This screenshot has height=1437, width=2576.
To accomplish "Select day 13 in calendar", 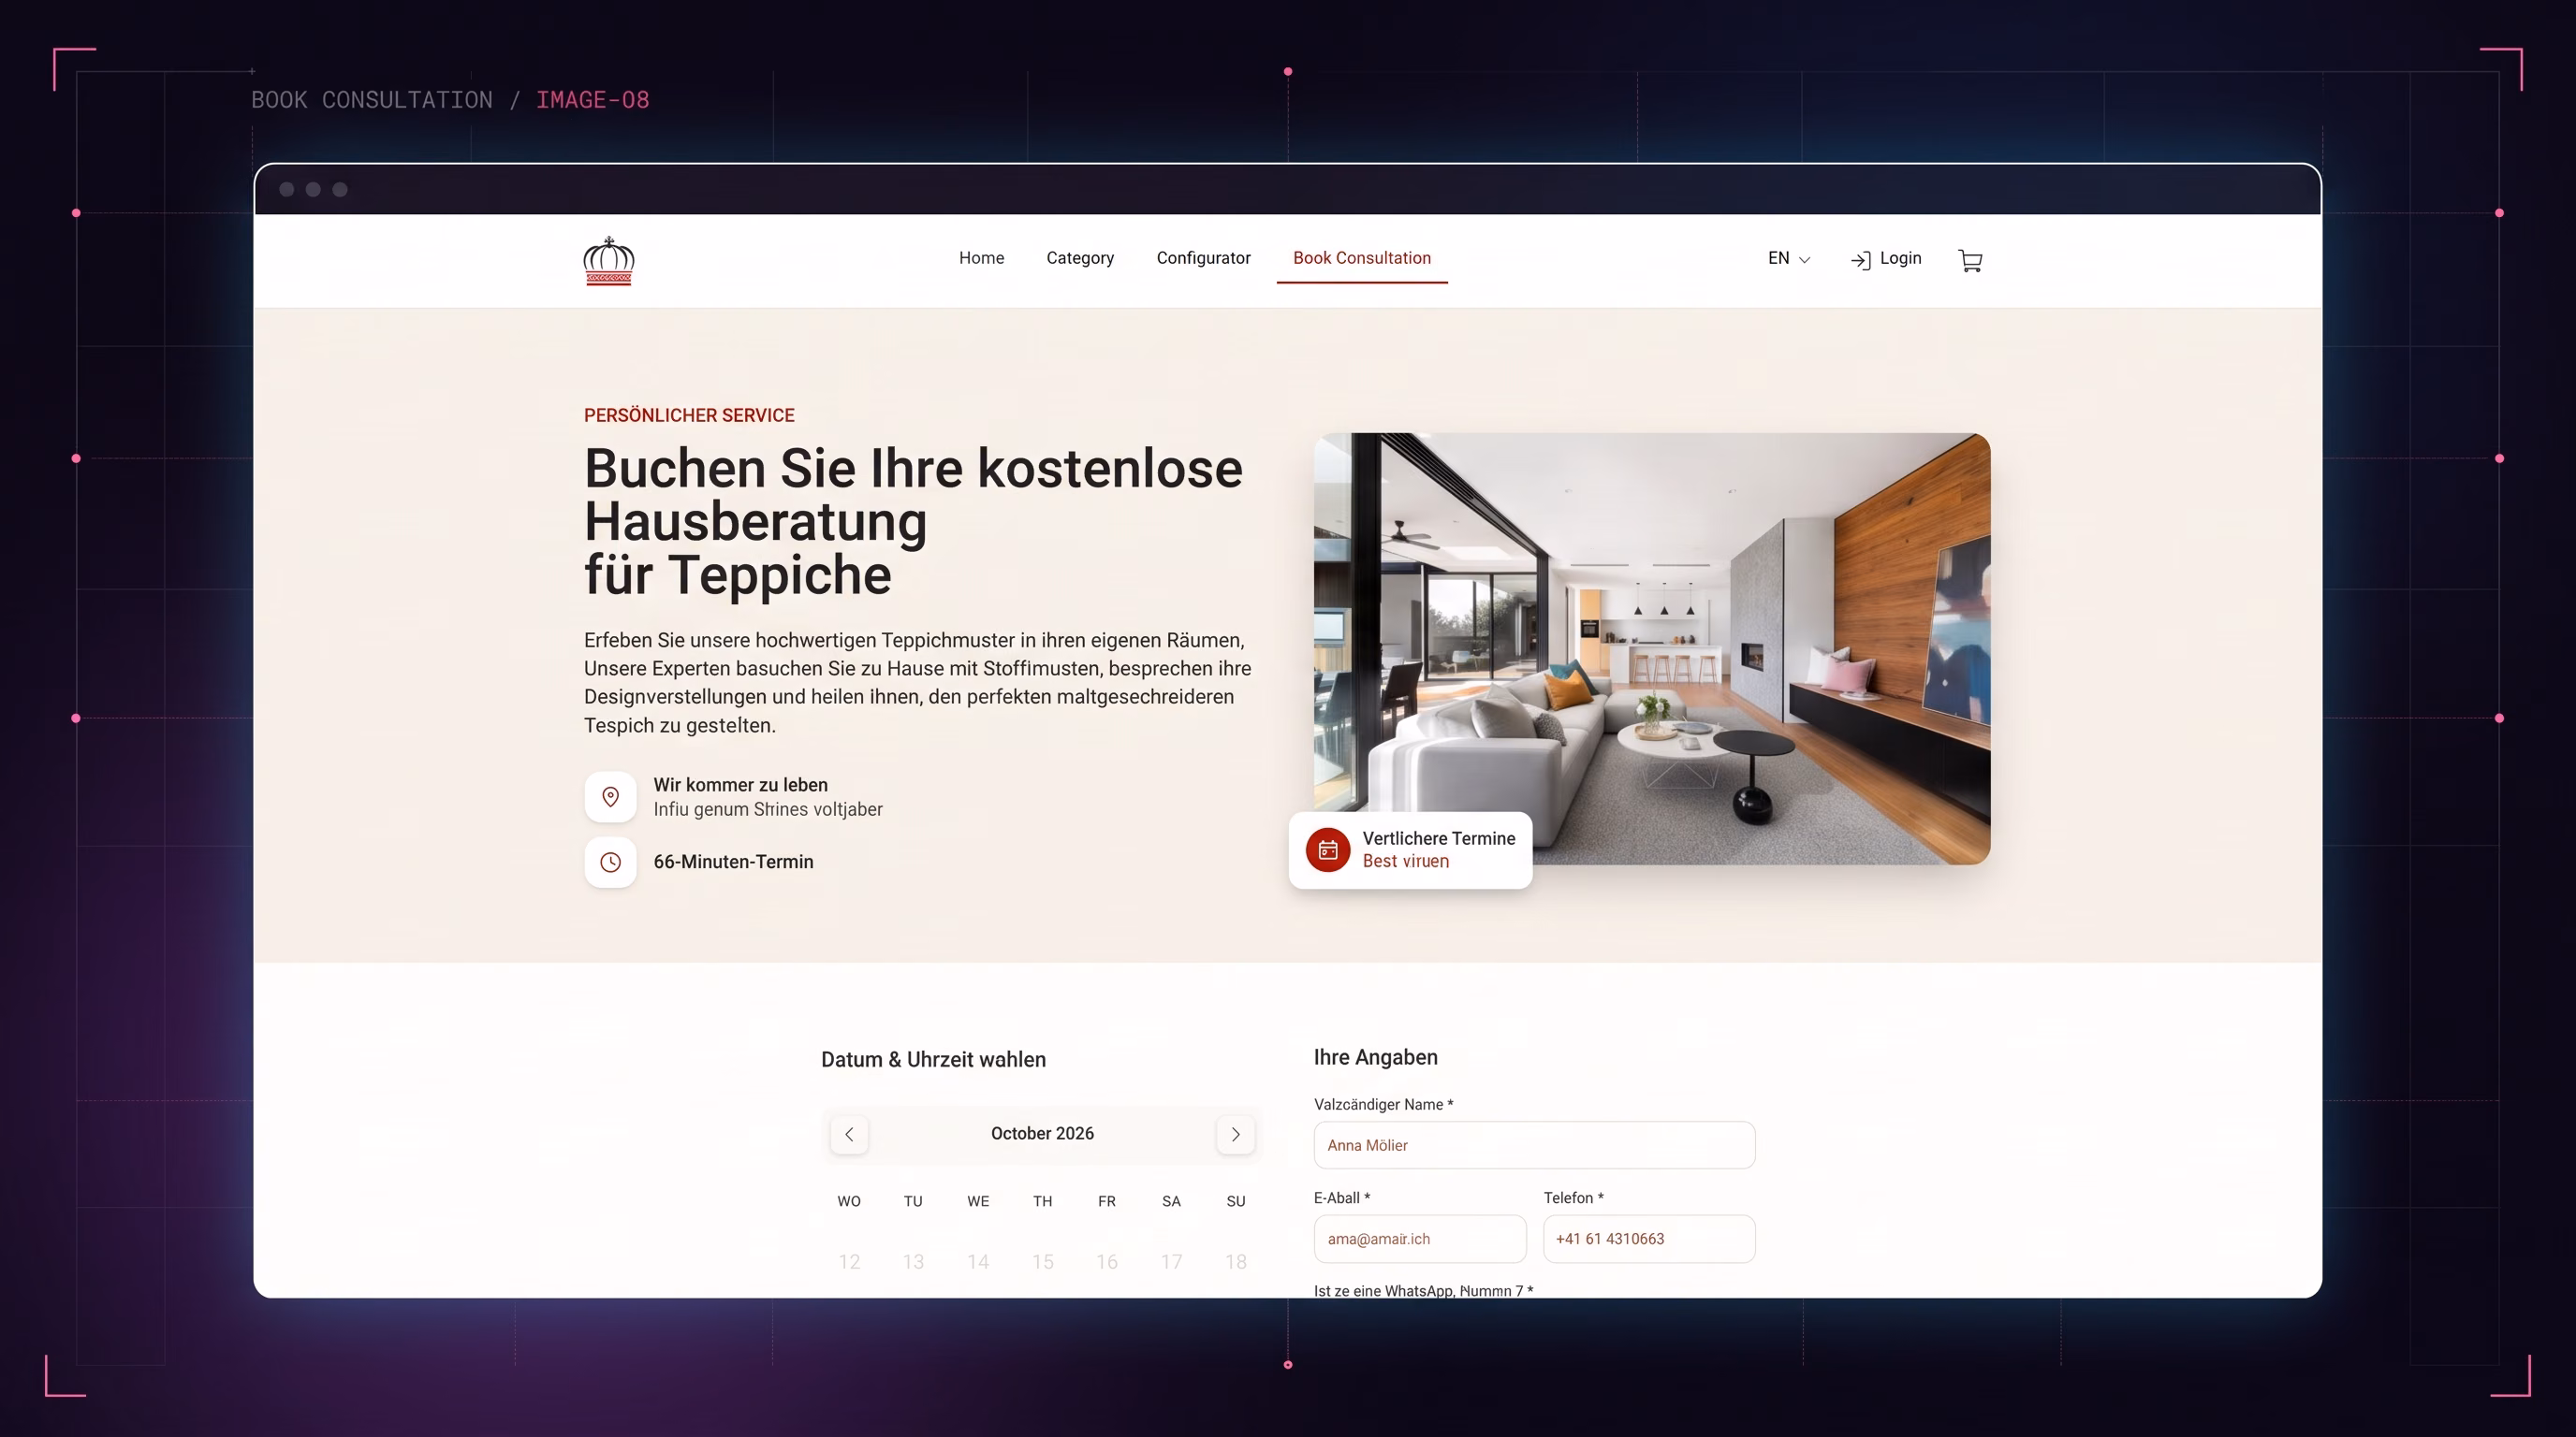I will [x=913, y=1262].
